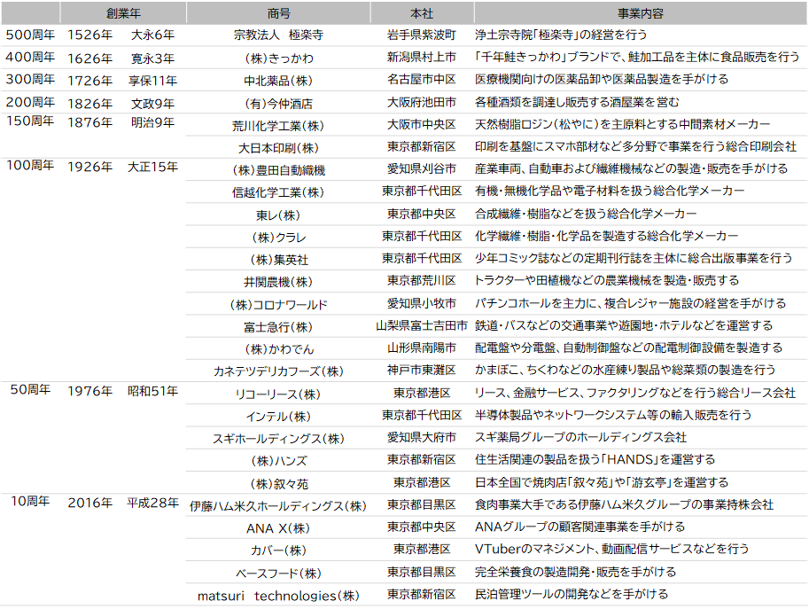Select the (株)叙々苑 cell
Viewport: 809px width, 609px height.
(x=278, y=484)
